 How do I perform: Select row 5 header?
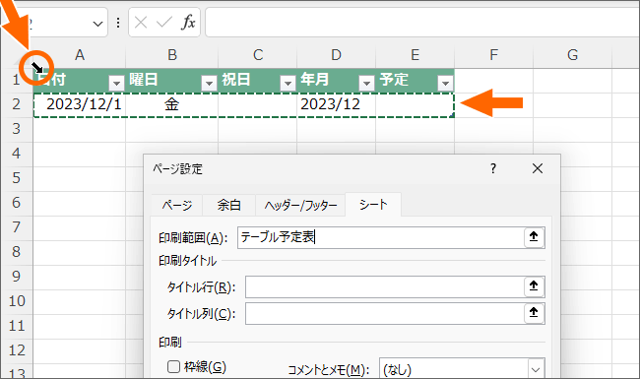[x=17, y=178]
